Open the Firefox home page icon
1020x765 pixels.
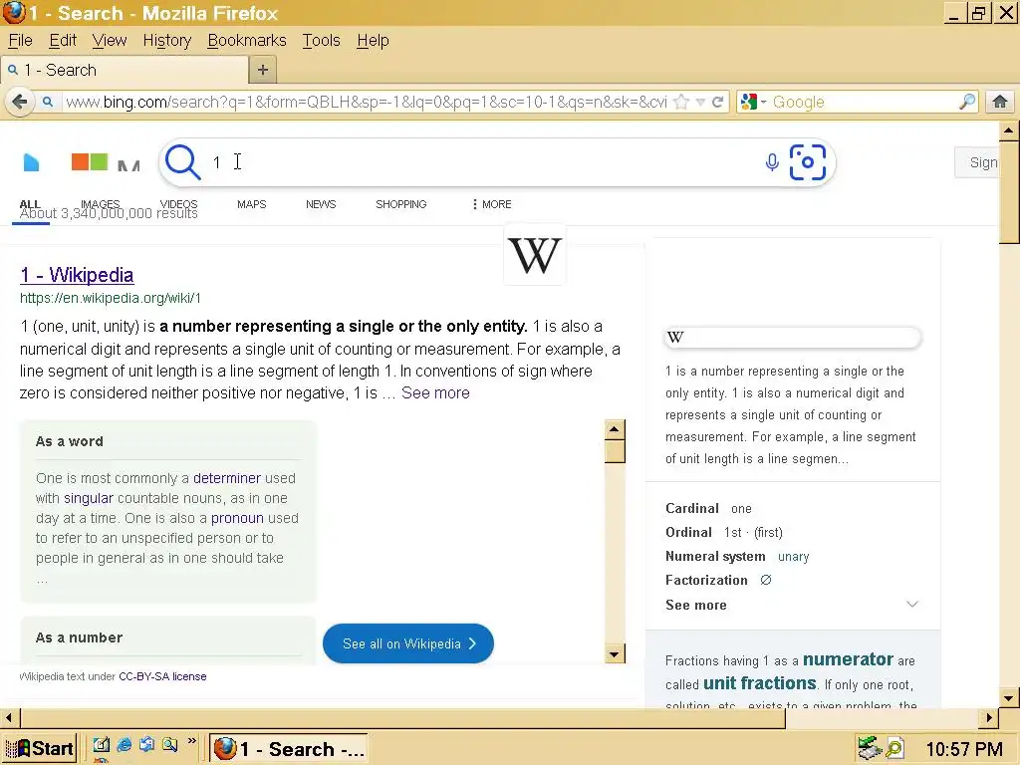pos(1000,102)
